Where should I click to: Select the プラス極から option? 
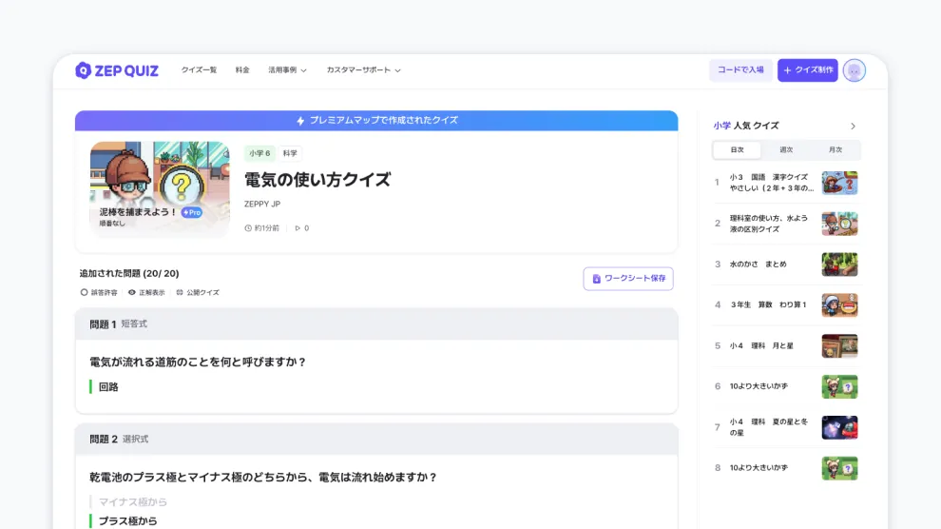[x=127, y=521]
